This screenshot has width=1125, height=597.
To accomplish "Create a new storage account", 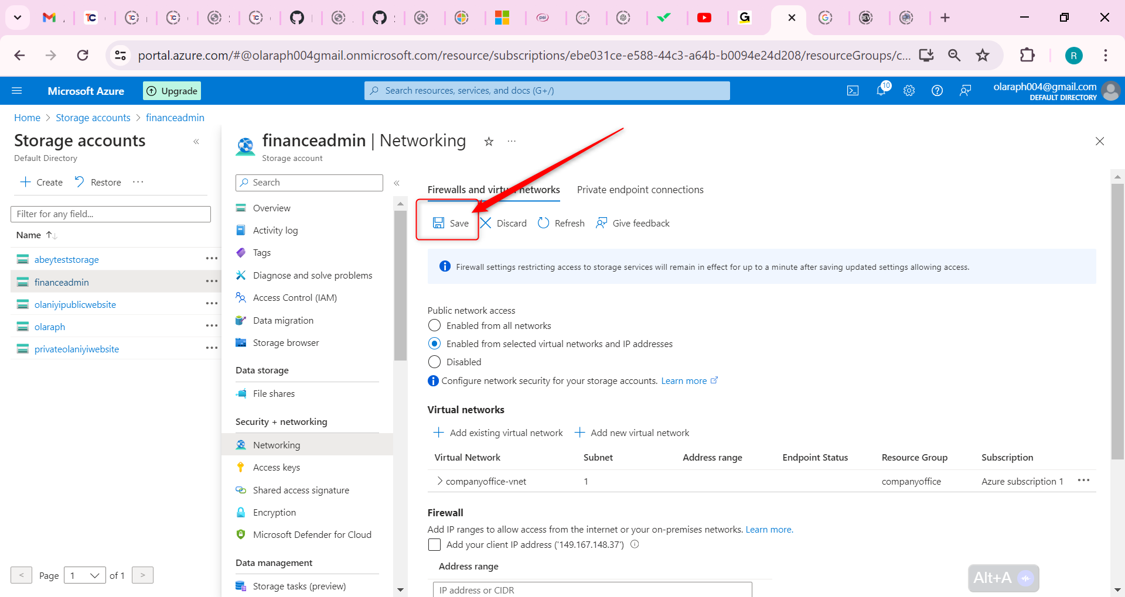I will tap(42, 182).
